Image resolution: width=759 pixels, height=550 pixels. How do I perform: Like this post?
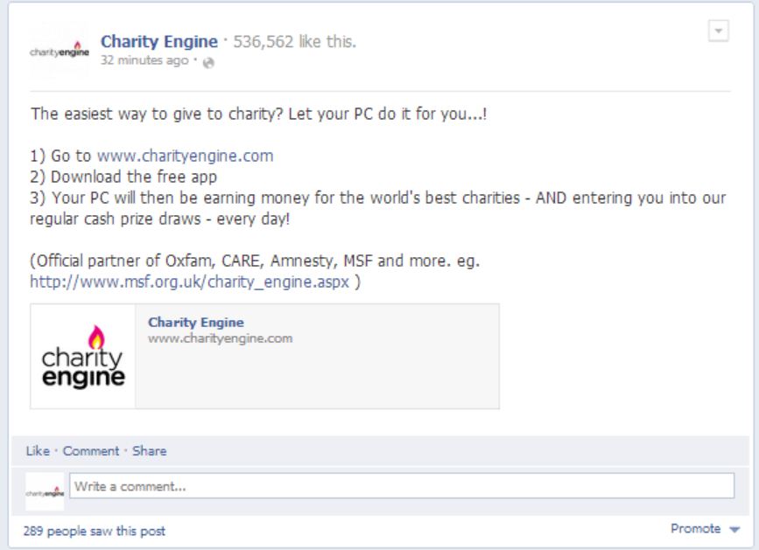[x=38, y=451]
